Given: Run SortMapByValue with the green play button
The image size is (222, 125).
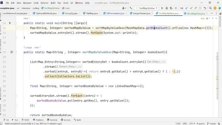Looking at the screenshot, I should click(162, 8).
